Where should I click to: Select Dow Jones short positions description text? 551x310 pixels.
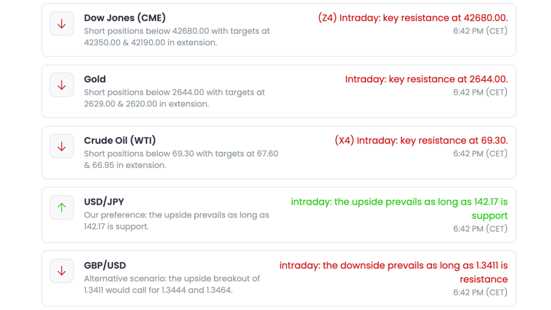[176, 37]
